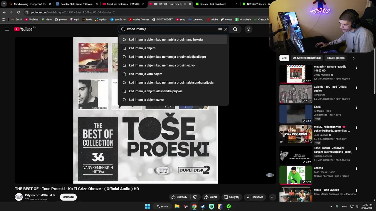Open File Explorer from taskbar

177,206
